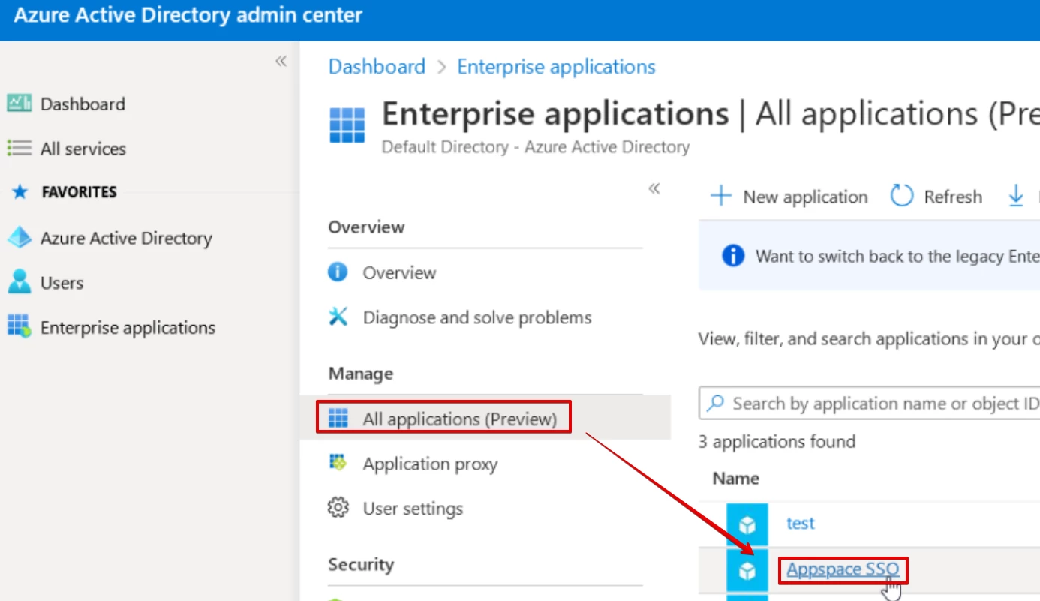
Task: Click the Diagnose and solve problems wrench icon
Action: coord(338,317)
